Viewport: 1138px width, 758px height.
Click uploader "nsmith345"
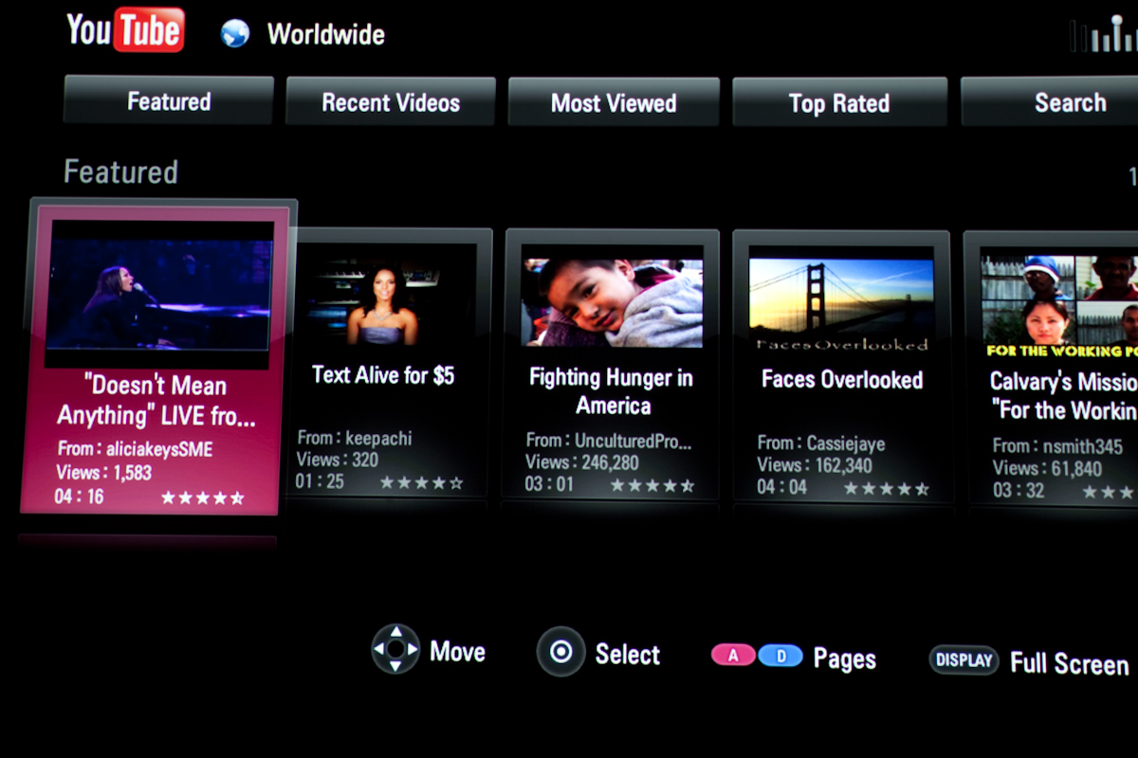(1082, 445)
